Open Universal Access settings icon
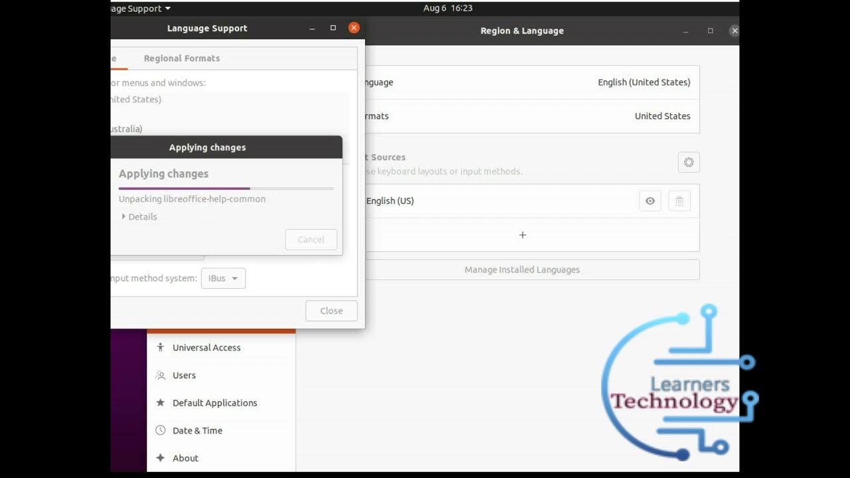Image resolution: width=850 pixels, height=478 pixels. (x=160, y=347)
